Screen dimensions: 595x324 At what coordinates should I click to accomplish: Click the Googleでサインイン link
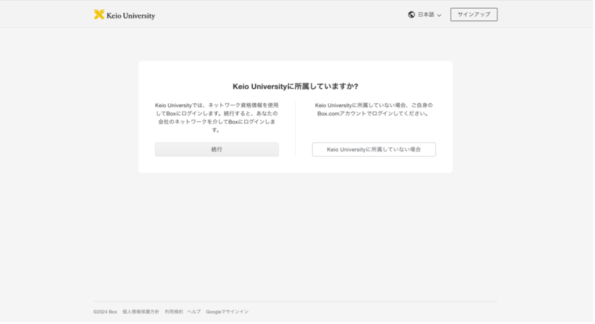227,312
